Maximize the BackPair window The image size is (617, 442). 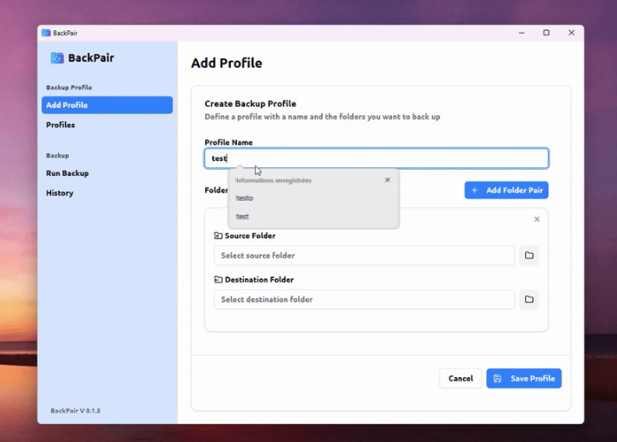point(546,33)
